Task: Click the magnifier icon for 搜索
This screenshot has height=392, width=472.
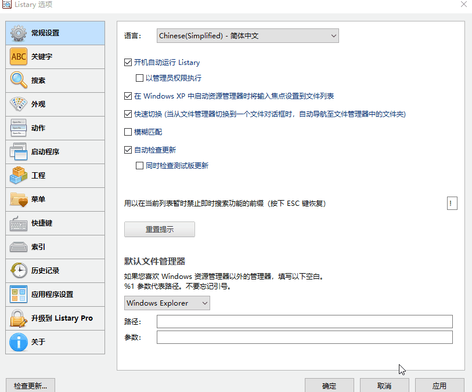Action: 19,80
